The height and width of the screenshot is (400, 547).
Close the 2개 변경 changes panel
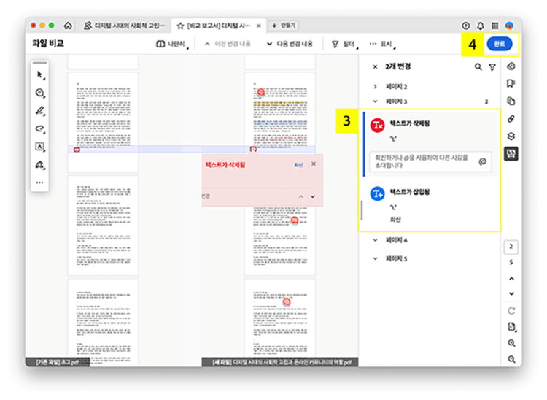click(376, 66)
